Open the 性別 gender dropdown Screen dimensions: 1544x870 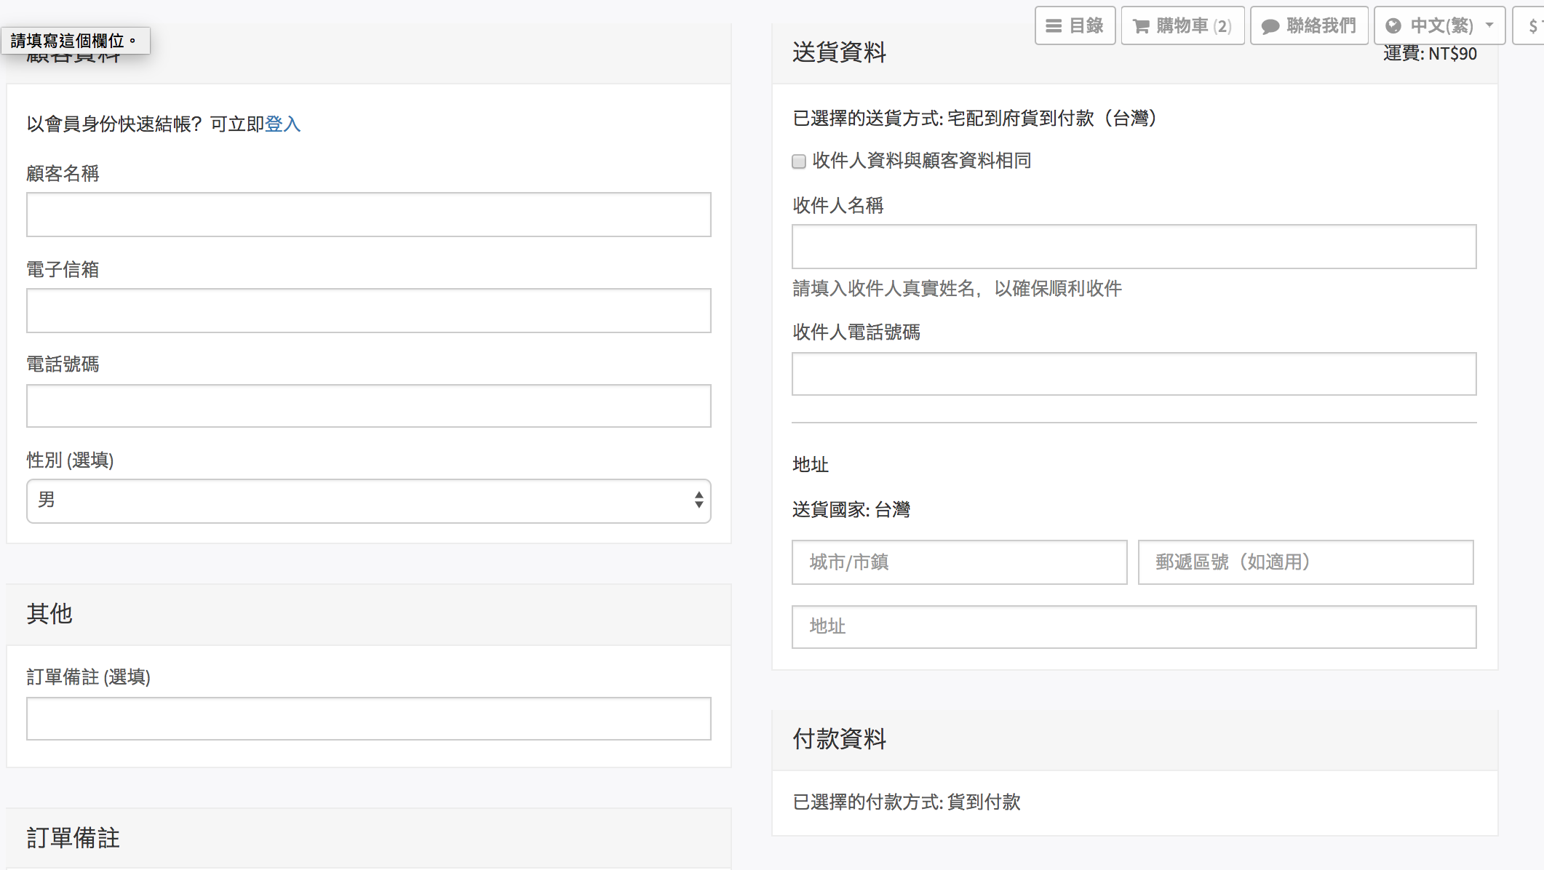pos(368,500)
